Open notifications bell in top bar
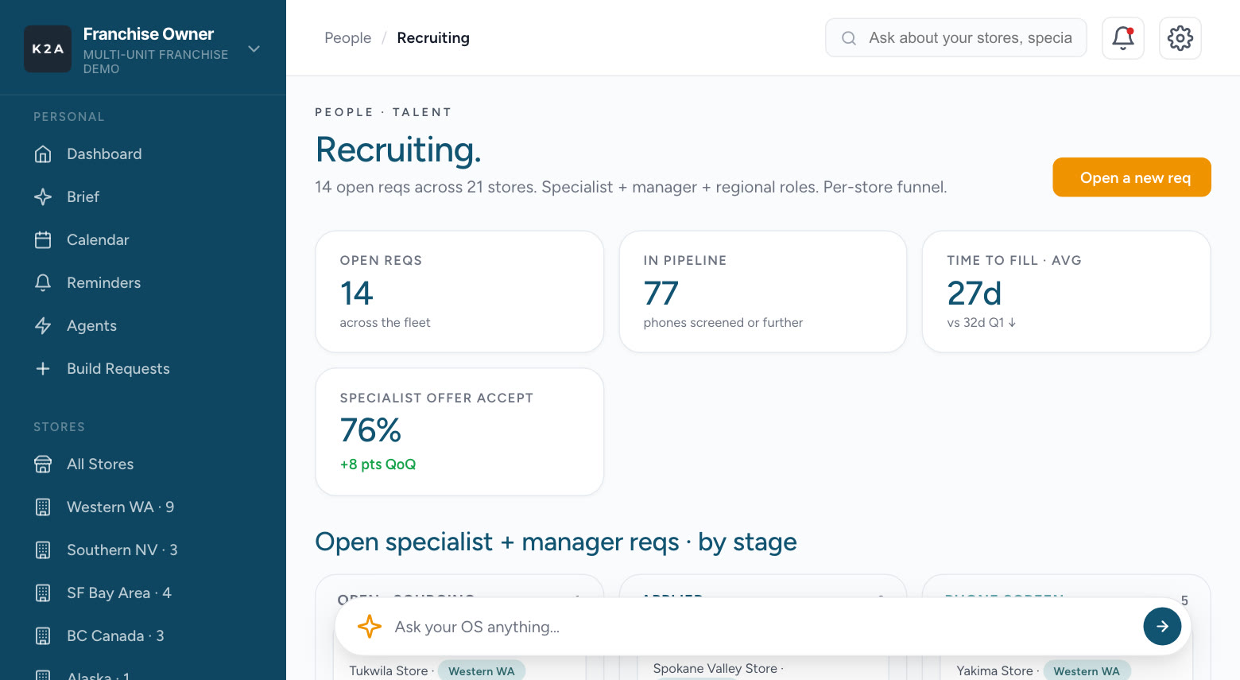Image resolution: width=1240 pixels, height=680 pixels. 1123,38
